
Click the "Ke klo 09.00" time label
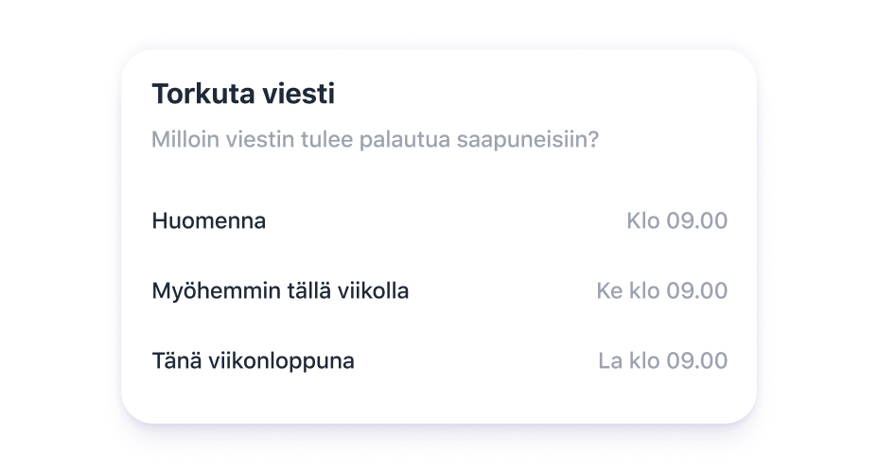(x=661, y=291)
